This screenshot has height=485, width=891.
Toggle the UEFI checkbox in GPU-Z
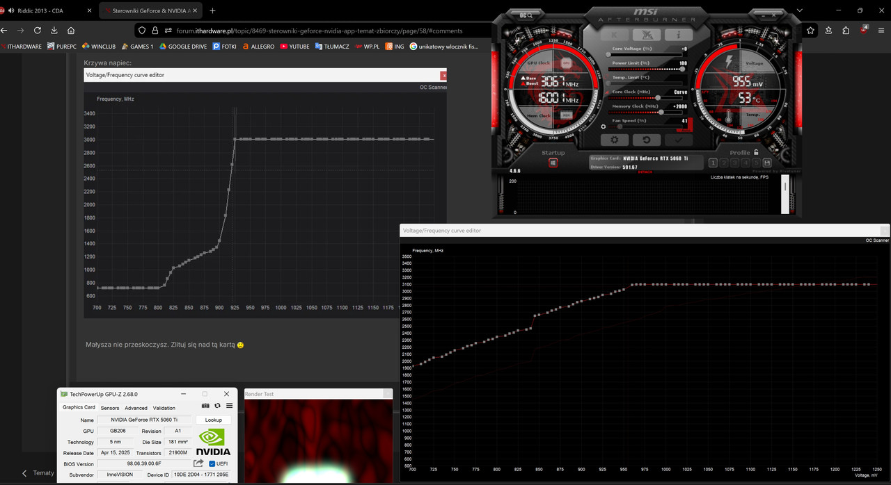click(x=212, y=464)
